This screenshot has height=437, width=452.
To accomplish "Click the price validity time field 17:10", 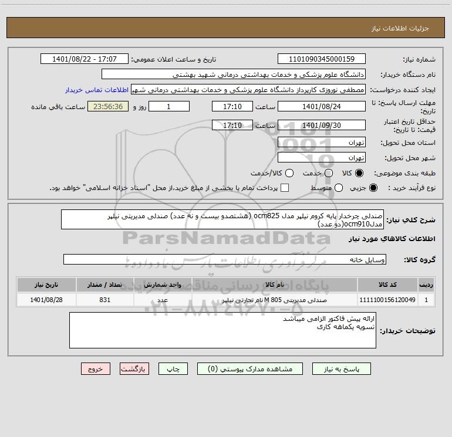I will tap(232, 125).
